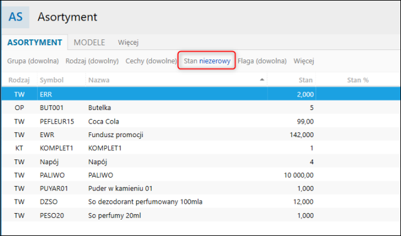
Task: Select the Fundusz promocji row
Action: [x=201, y=135]
